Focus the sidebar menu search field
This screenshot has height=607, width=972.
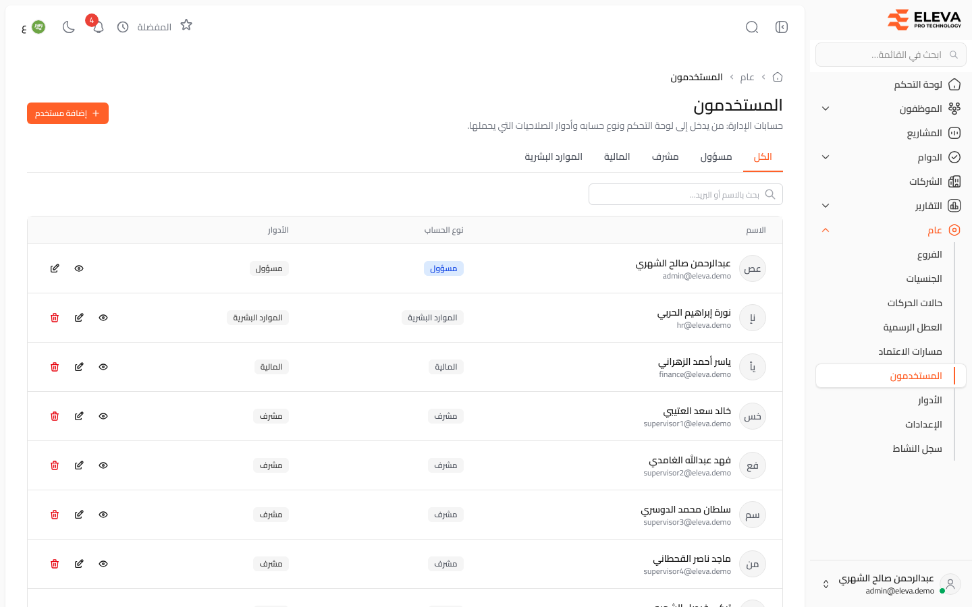(x=891, y=55)
